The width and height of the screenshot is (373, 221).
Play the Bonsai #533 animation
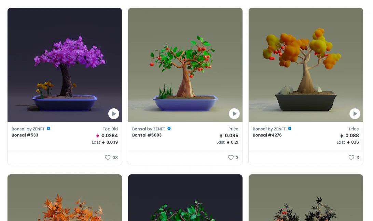click(114, 114)
